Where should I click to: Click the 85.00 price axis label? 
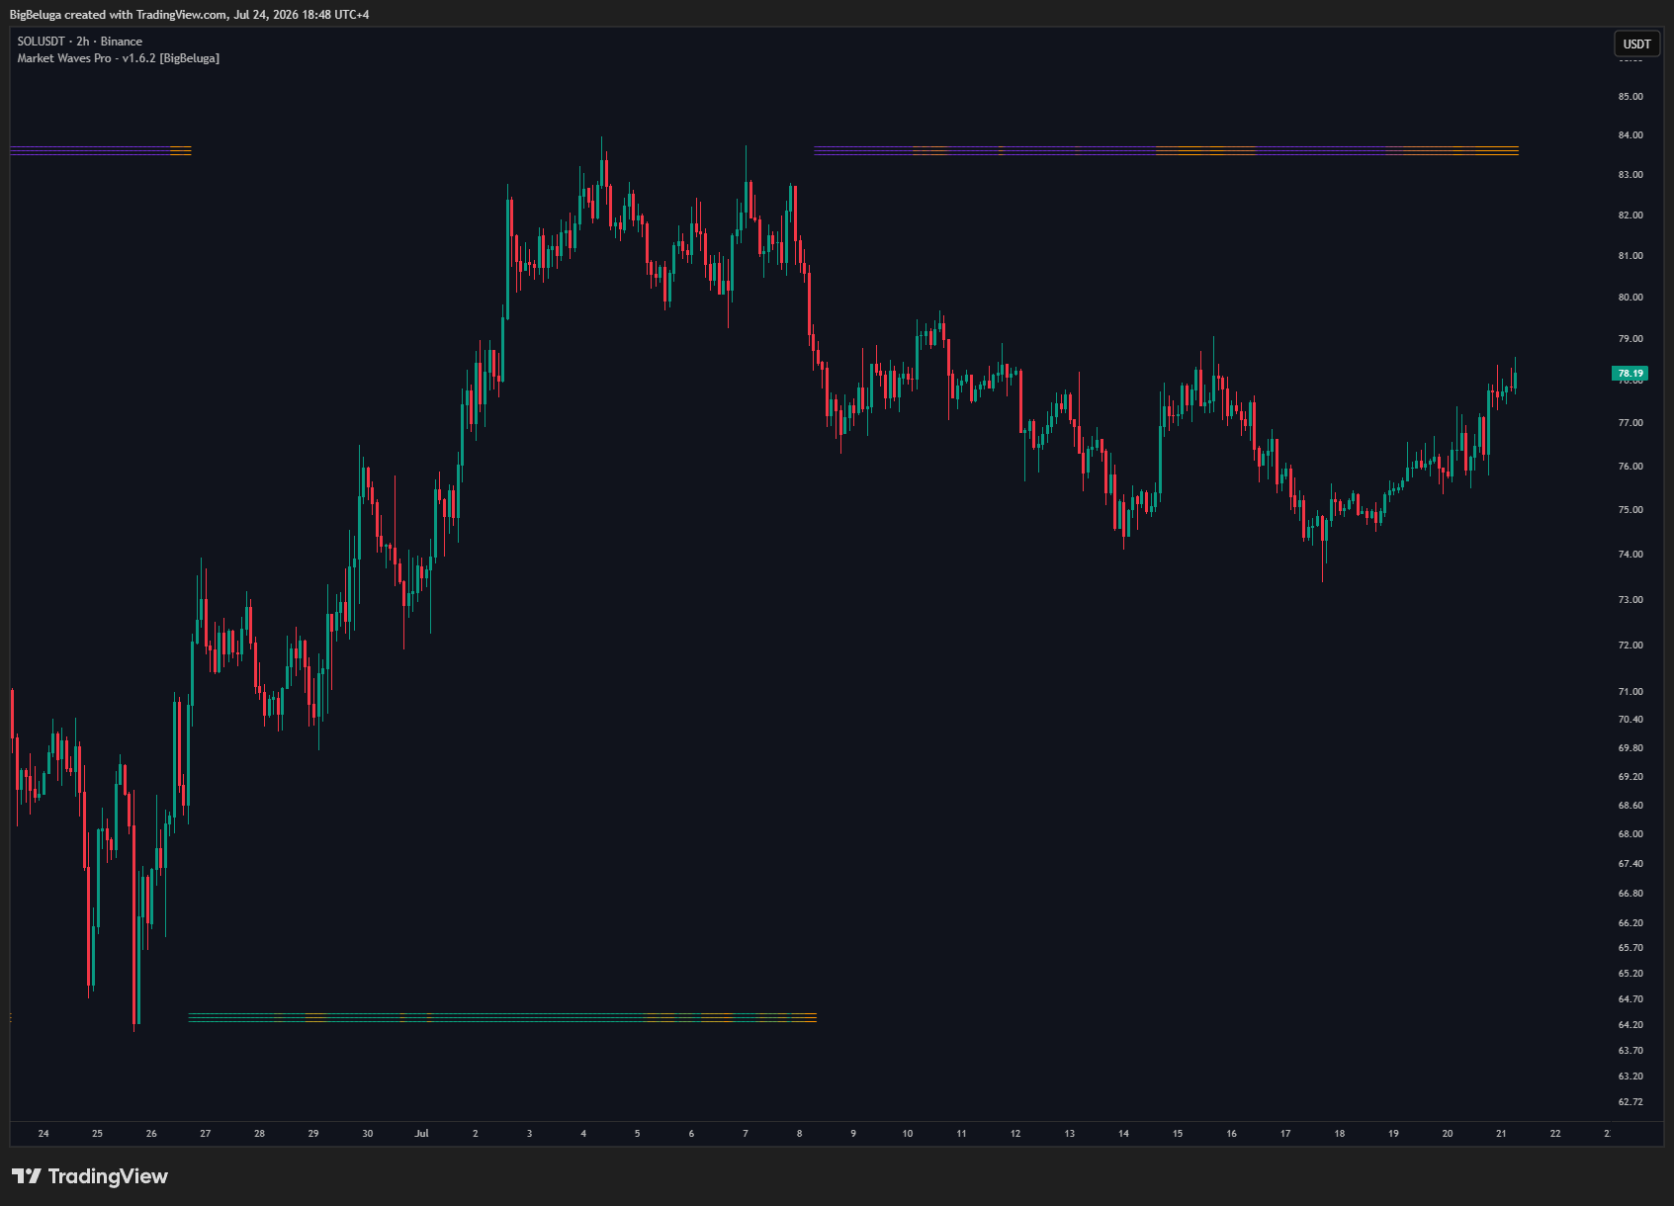(1630, 97)
